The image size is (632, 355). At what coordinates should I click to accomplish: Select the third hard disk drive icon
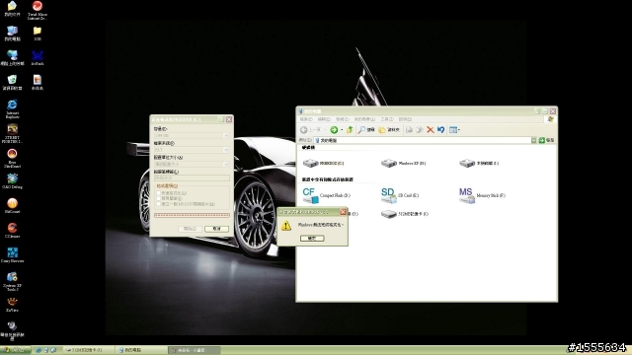pyautogui.click(x=467, y=163)
